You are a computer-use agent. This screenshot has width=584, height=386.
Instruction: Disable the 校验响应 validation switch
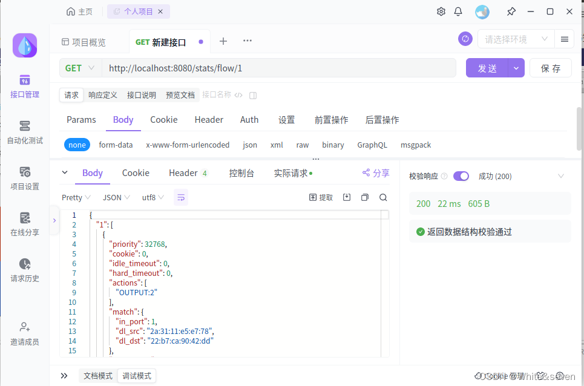(x=461, y=175)
